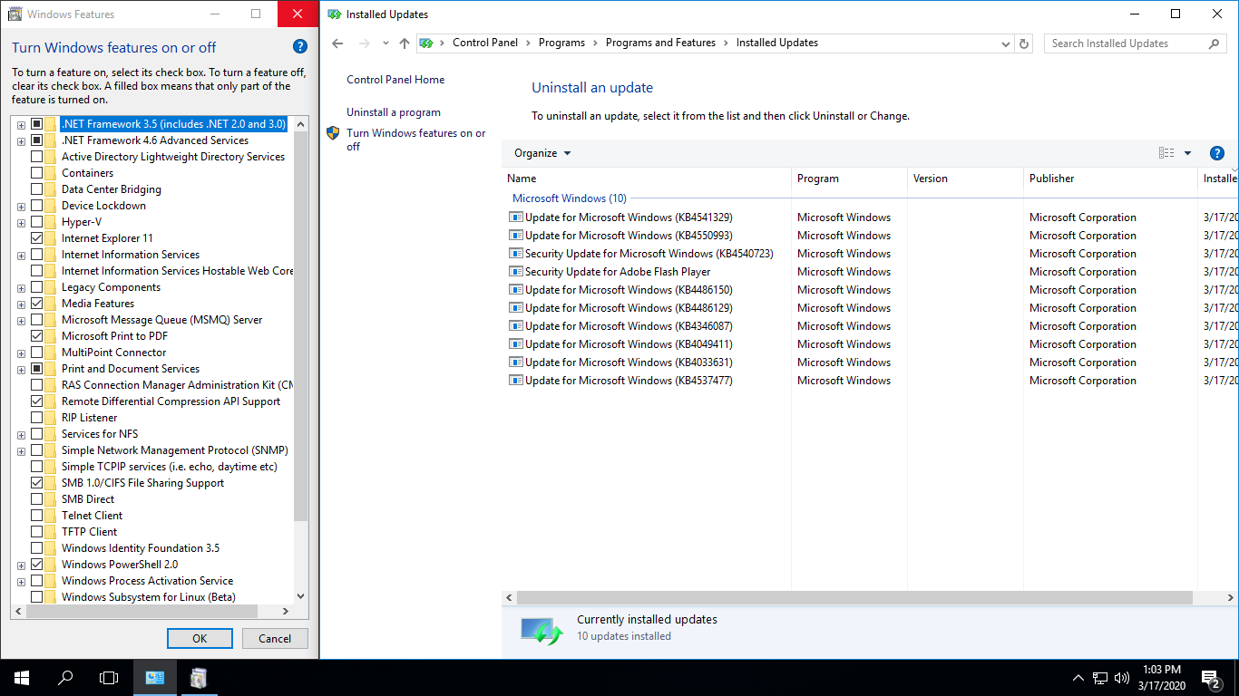
Task: Toggle SMB 1.0/CIFS File Sharing Support checkbox
Action: (36, 483)
